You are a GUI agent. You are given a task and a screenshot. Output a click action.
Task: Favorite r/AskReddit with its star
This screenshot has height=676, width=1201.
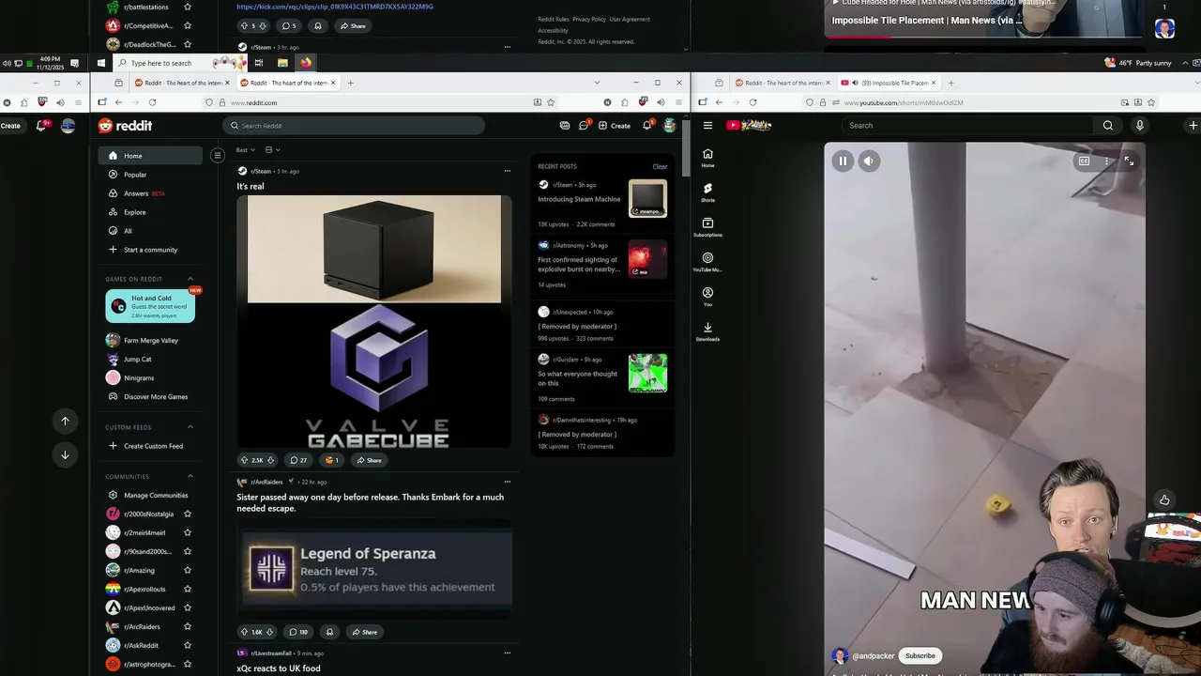[x=188, y=645]
